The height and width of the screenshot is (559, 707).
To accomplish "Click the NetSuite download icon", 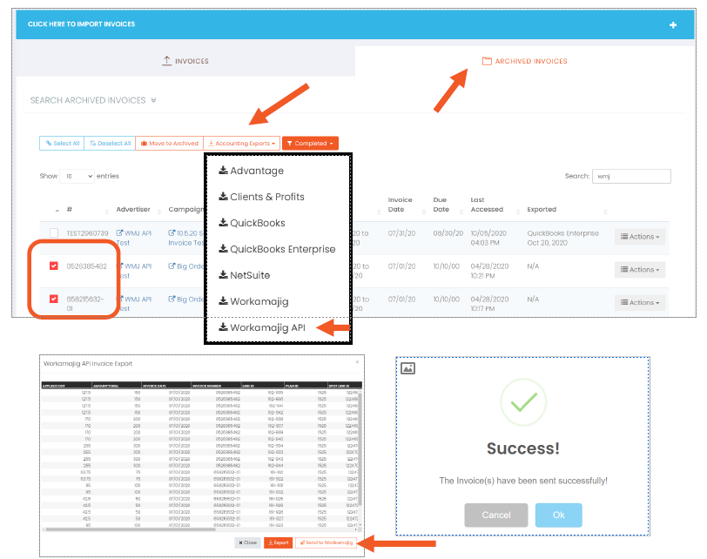I will tap(223, 274).
